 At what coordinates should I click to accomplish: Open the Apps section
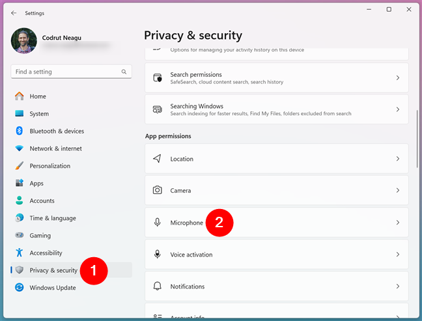coord(72,183)
